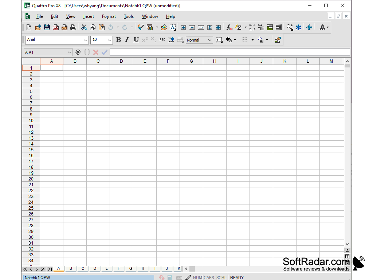Open the Format menu
373x280 pixels.
109,16
